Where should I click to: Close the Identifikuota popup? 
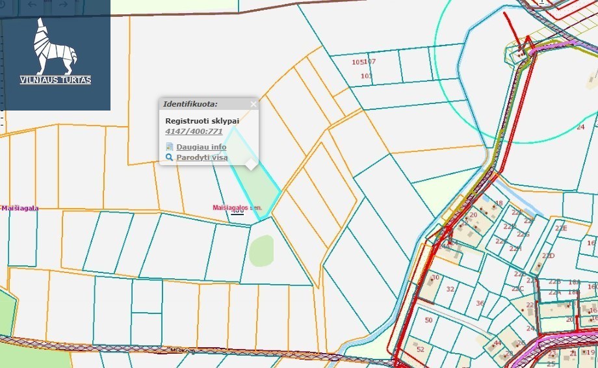click(253, 104)
